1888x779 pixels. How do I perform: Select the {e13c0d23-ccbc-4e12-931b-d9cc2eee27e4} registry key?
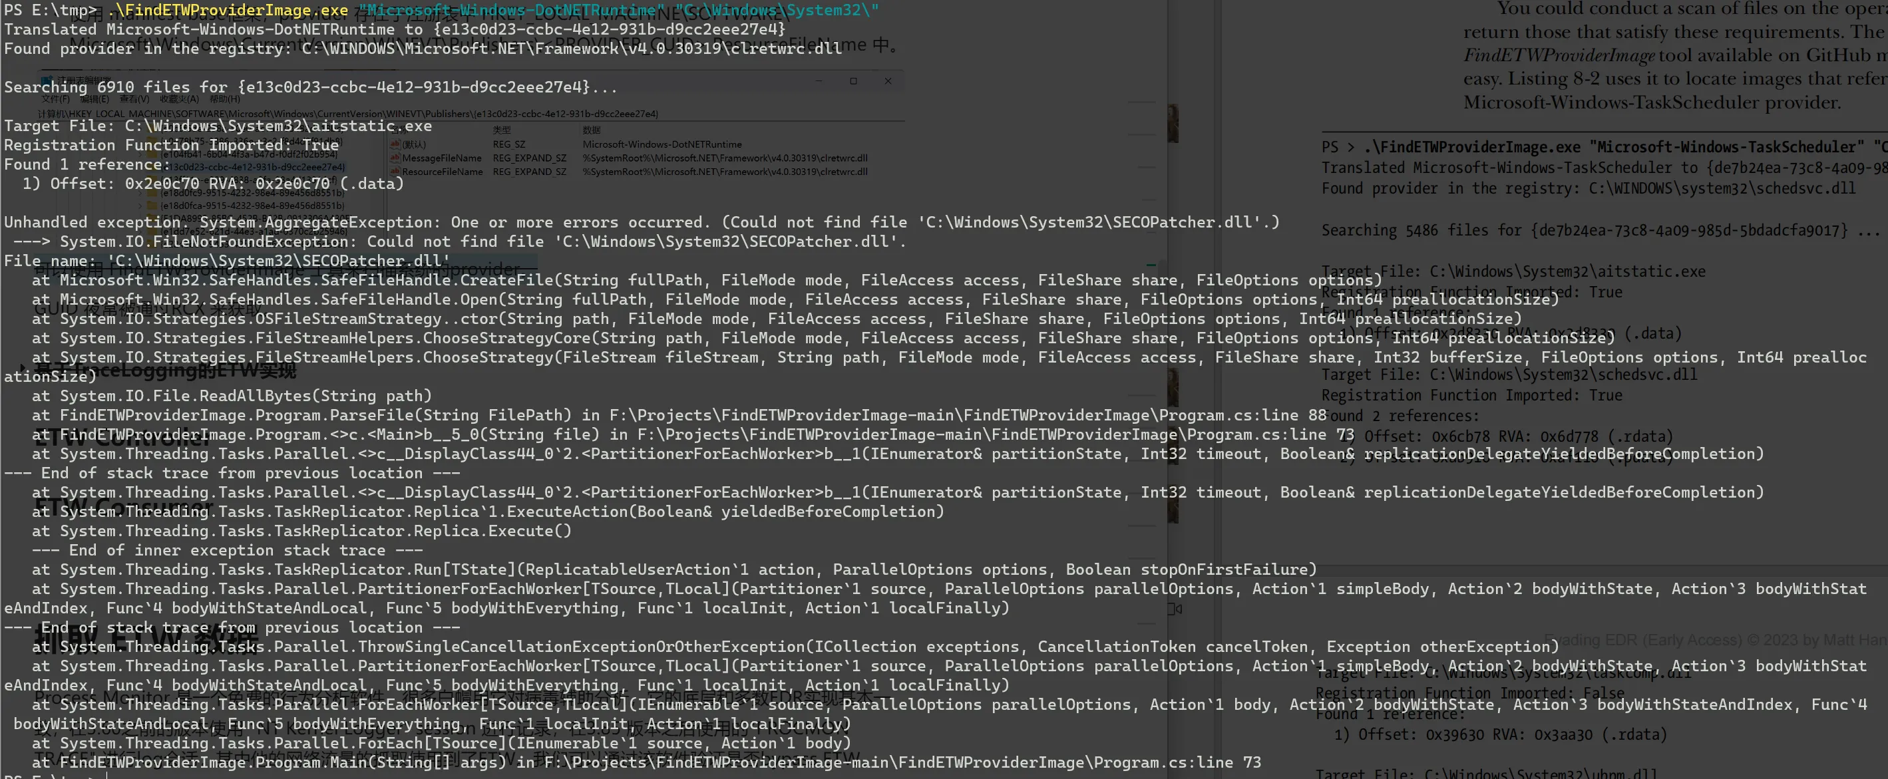click(253, 167)
